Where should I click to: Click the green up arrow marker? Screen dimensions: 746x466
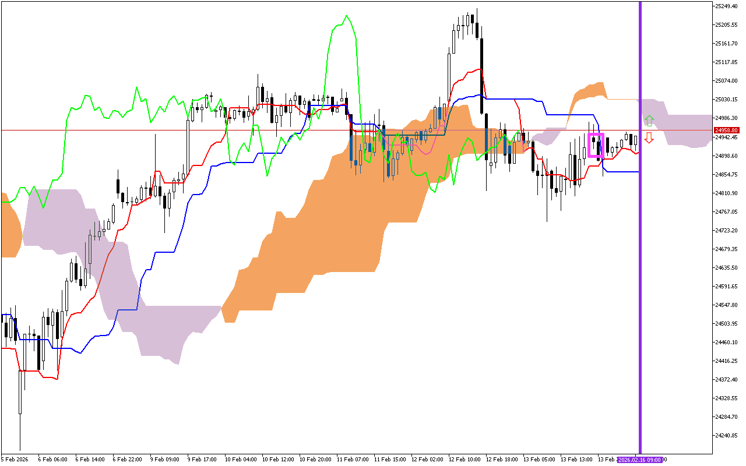click(649, 121)
